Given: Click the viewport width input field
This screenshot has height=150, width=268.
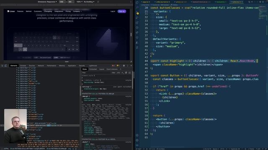Looking at the screenshot, I should click(x=62, y=2).
